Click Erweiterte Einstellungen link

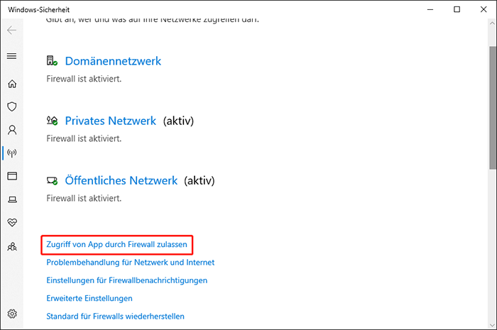point(89,298)
